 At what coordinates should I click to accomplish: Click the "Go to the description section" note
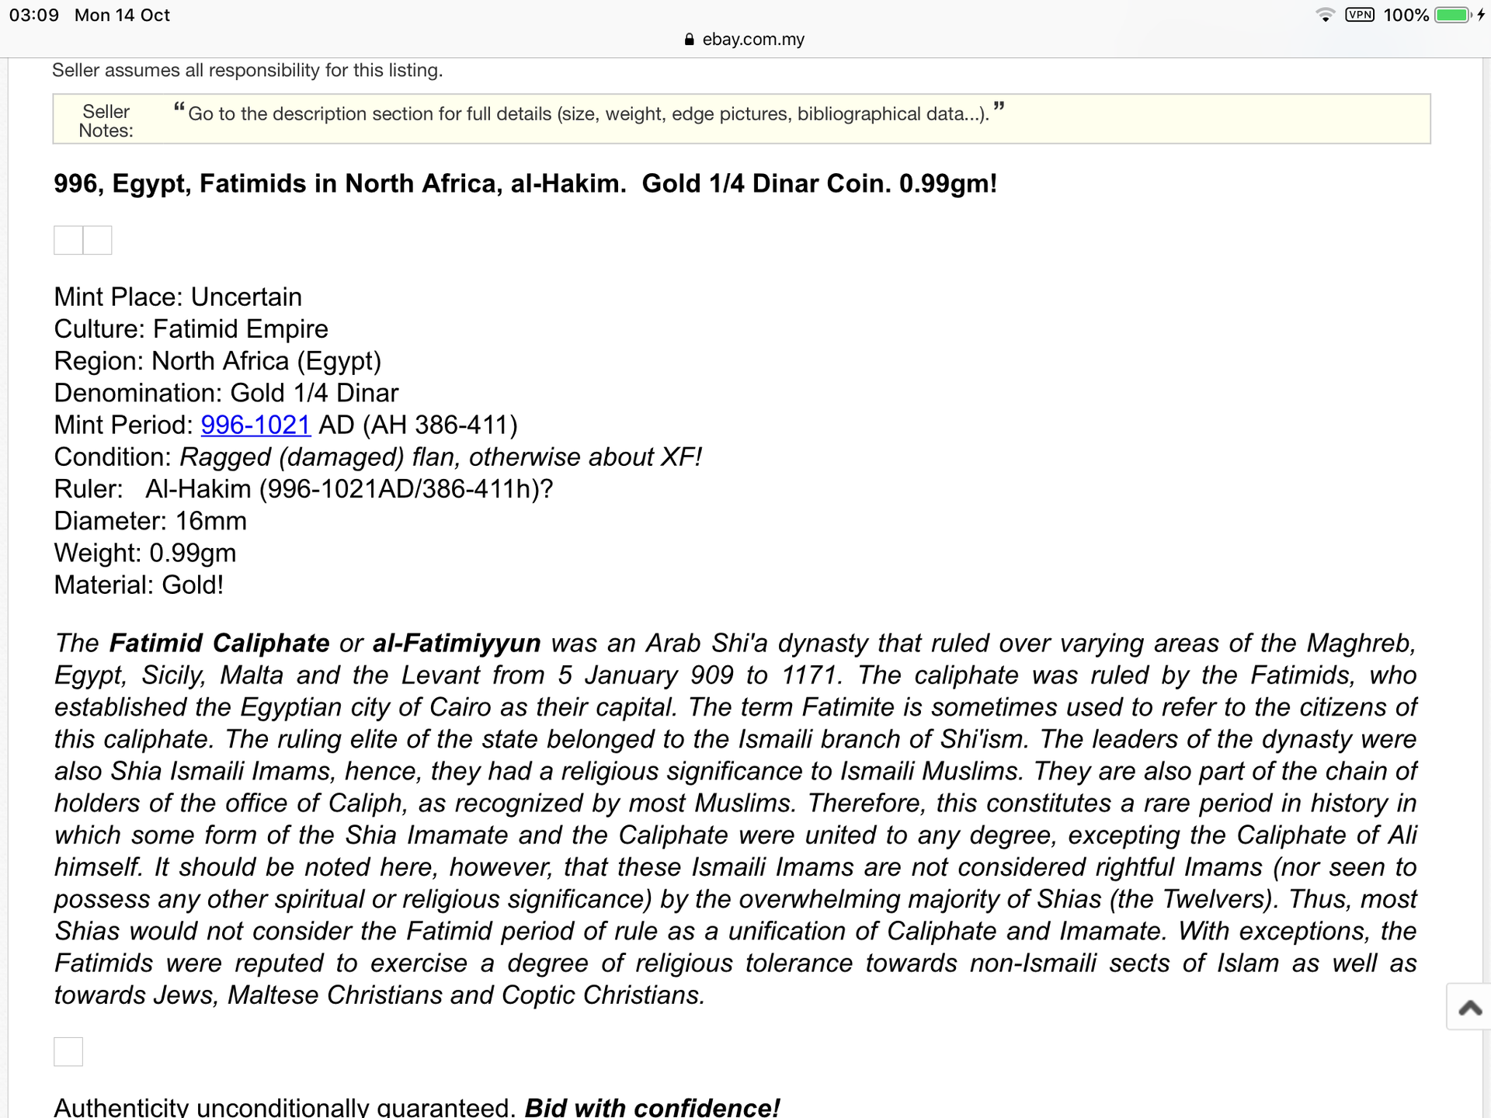(589, 114)
